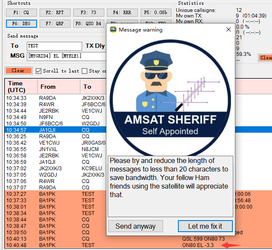The width and height of the screenshot is (272, 250).
Task: Click the F8: QSO B4 shortcut button
Action: [89, 23]
